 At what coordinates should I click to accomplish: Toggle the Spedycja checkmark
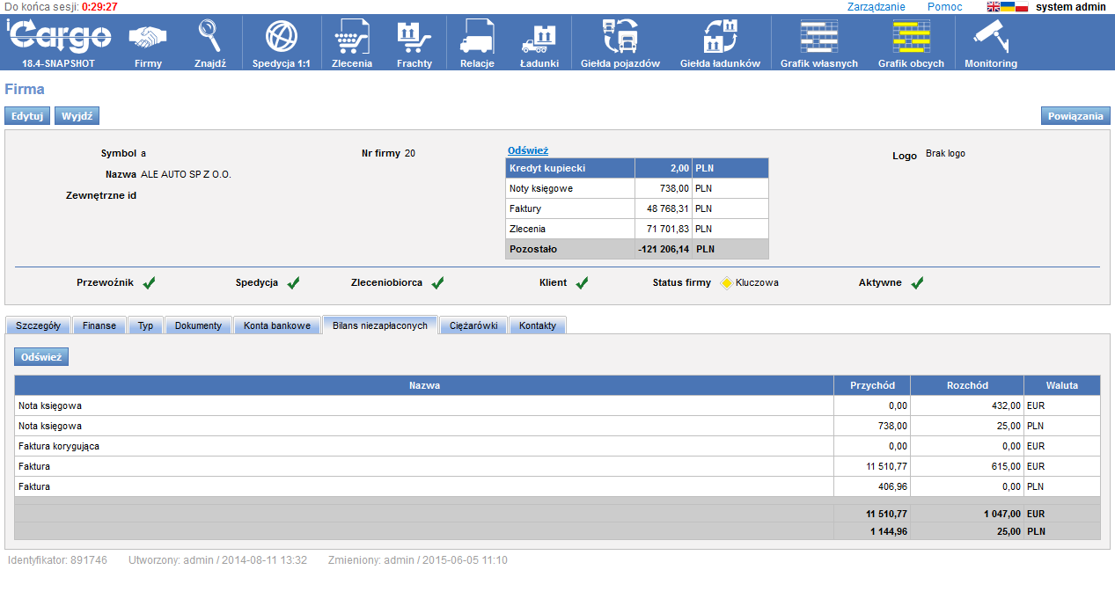[x=294, y=283]
